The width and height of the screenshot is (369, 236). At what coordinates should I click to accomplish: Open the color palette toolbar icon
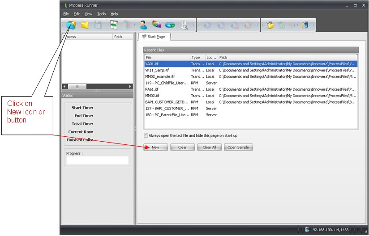pos(157,25)
